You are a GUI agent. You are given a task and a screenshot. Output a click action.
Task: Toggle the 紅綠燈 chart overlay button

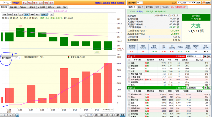44,15
